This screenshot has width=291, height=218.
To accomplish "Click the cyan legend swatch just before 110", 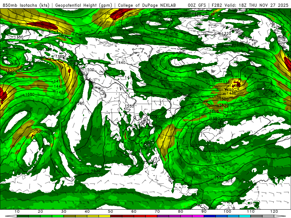I will click(x=245, y=216).
